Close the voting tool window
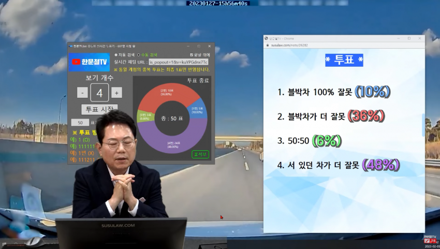This screenshot has width=440, height=249. (x=209, y=46)
